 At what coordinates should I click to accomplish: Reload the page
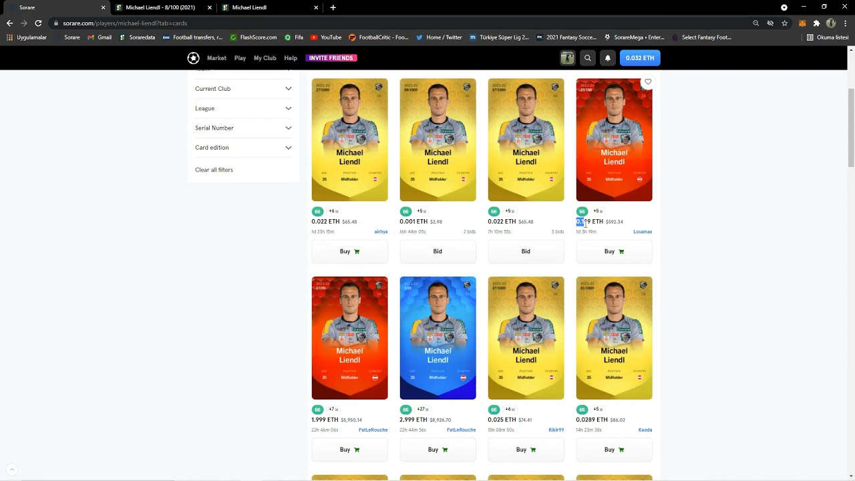[x=38, y=23]
